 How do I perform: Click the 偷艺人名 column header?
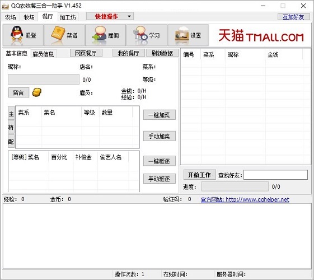(113, 157)
